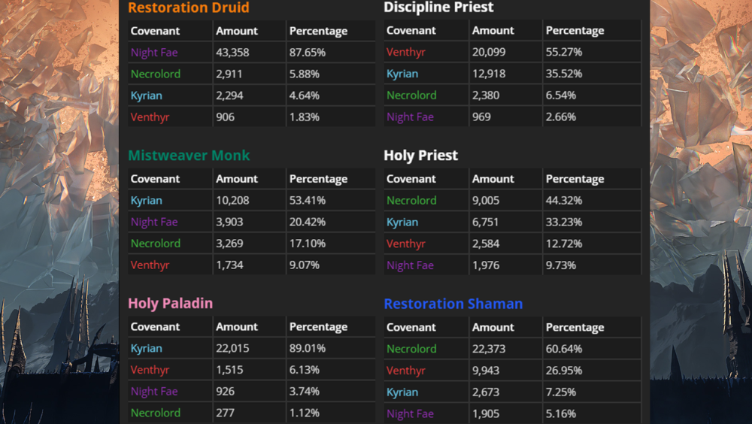Image resolution: width=752 pixels, height=424 pixels.
Task: Click Covenant header in Mistweaver Monk table
Action: (x=155, y=179)
